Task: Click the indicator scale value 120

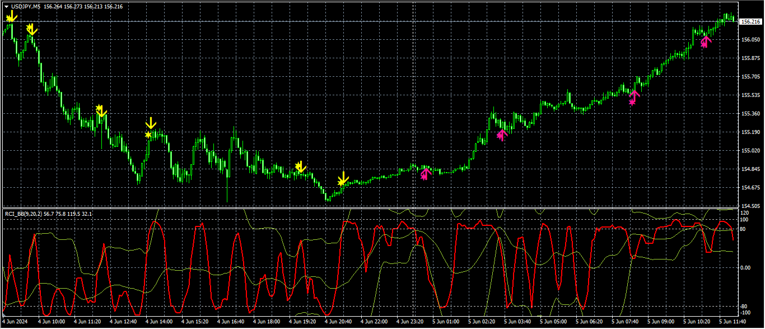Action: pos(745,214)
